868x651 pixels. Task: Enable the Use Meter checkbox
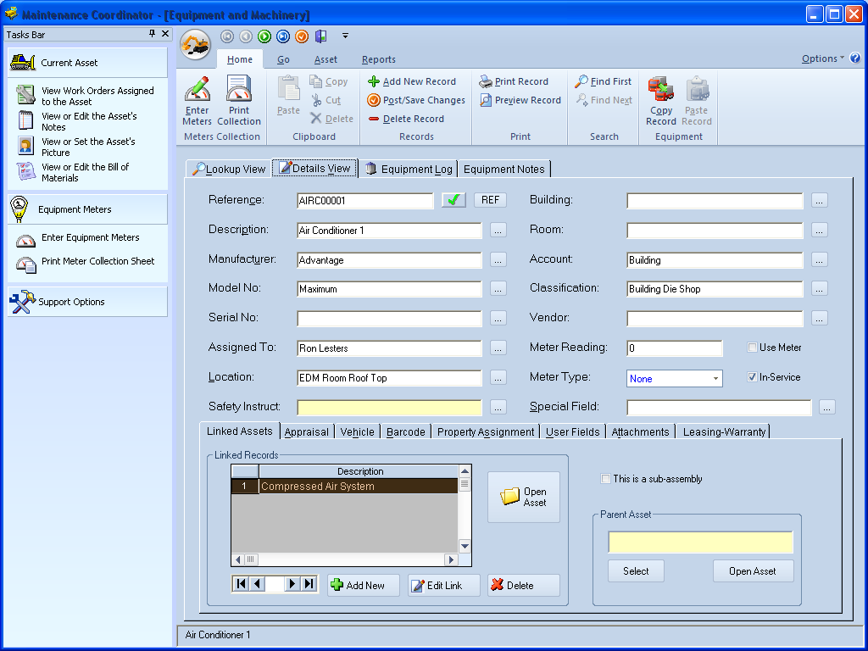752,347
